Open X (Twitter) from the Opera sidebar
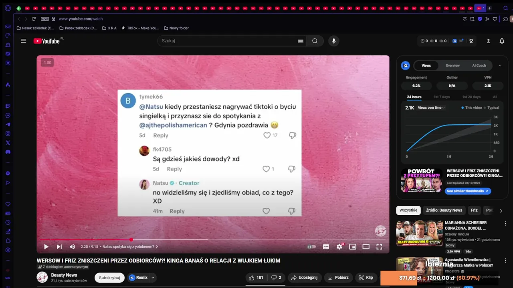The image size is (513, 288). [x=8, y=143]
